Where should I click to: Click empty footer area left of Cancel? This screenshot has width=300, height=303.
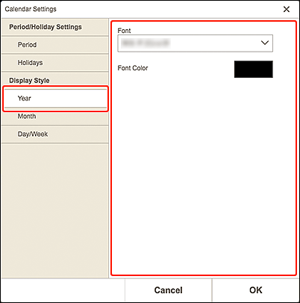click(x=63, y=290)
